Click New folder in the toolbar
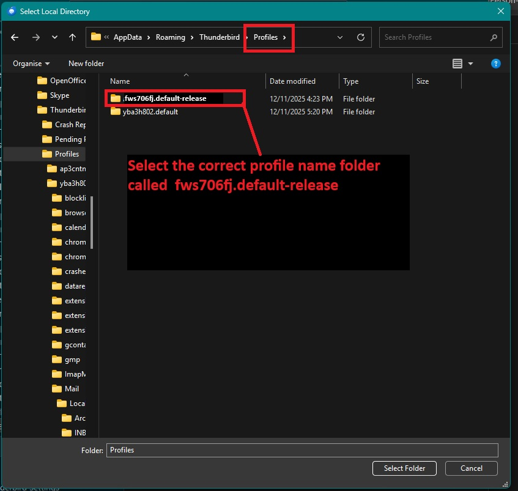 pyautogui.click(x=86, y=64)
